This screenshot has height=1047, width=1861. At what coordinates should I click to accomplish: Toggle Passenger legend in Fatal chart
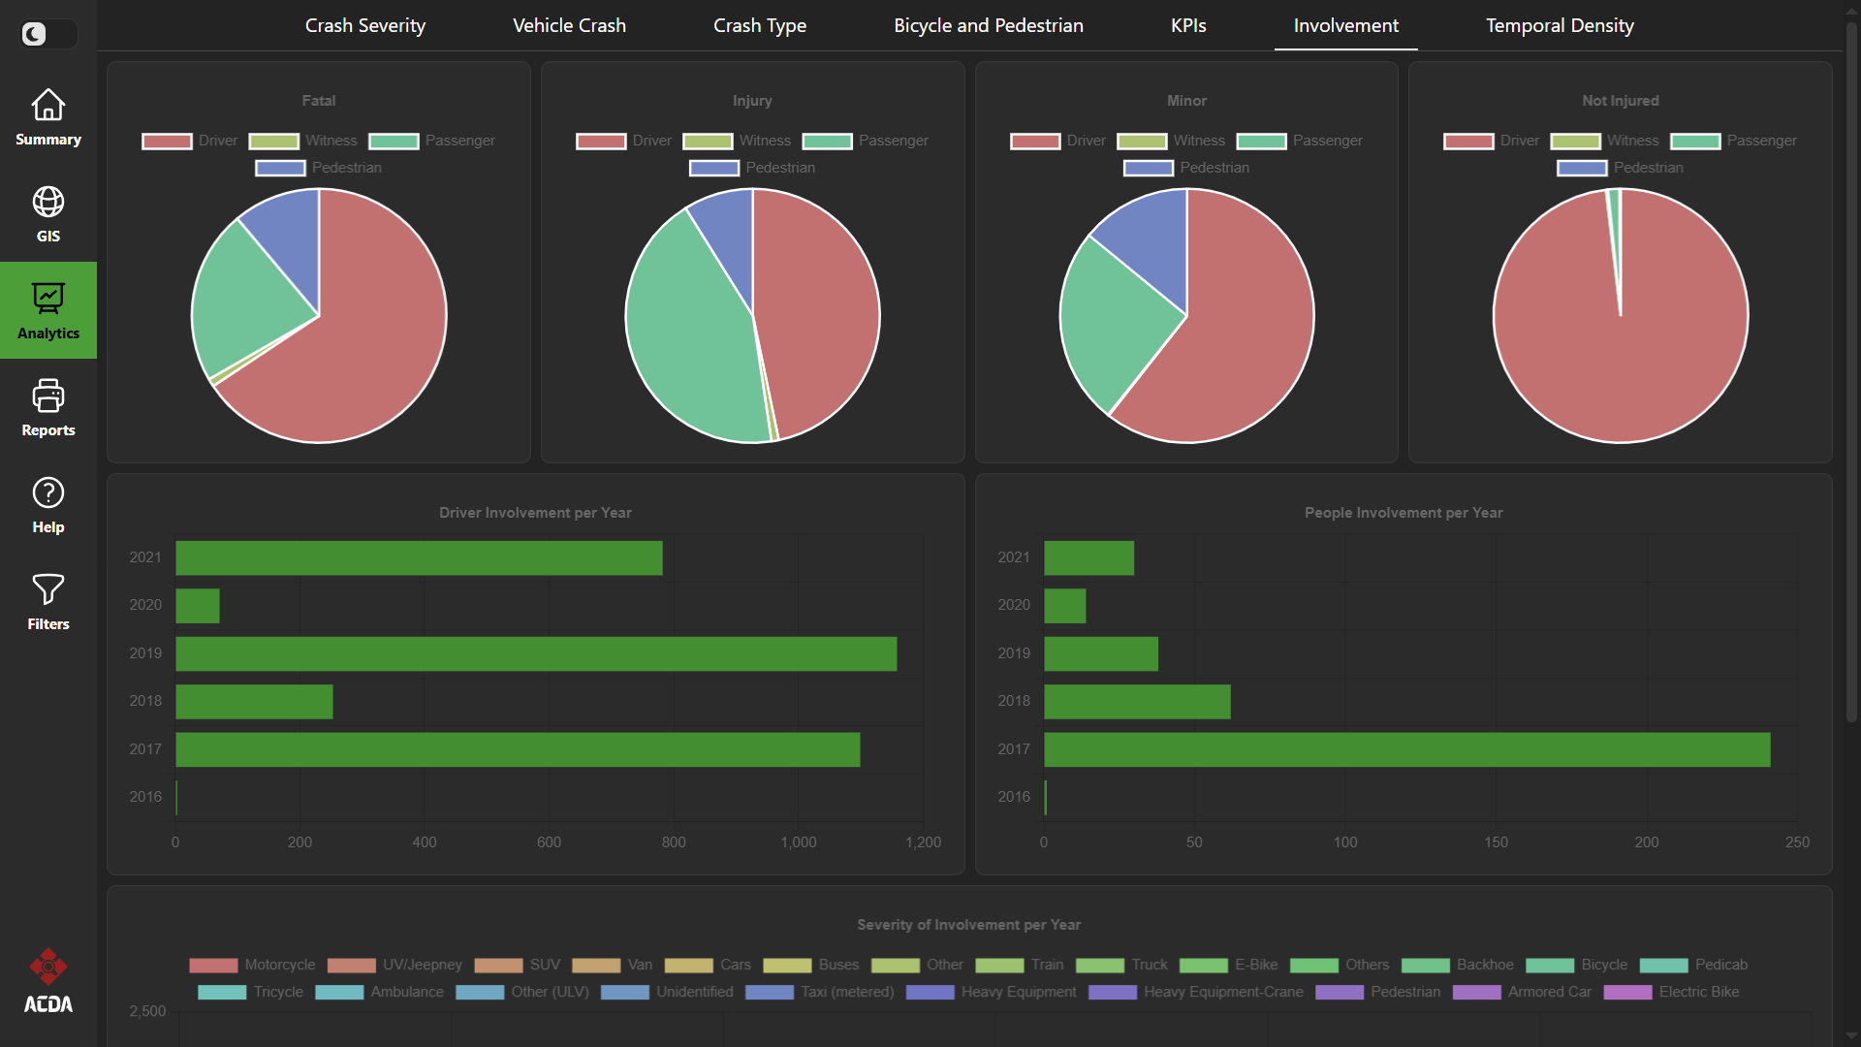(x=432, y=141)
